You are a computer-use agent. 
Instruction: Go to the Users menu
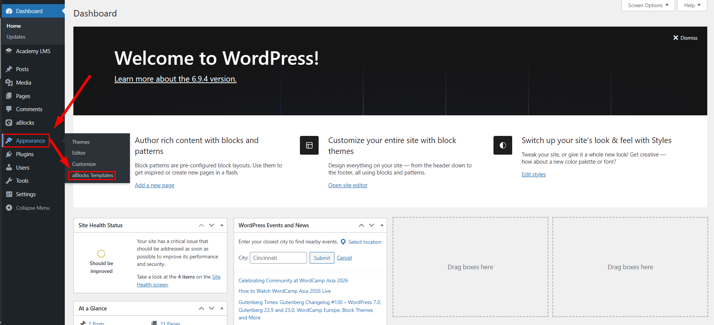33,168
